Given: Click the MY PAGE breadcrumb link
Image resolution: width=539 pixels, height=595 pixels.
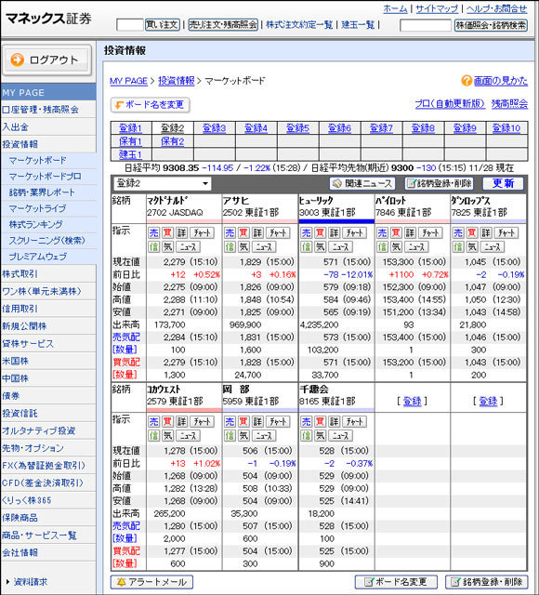Looking at the screenshot, I should pos(128,81).
